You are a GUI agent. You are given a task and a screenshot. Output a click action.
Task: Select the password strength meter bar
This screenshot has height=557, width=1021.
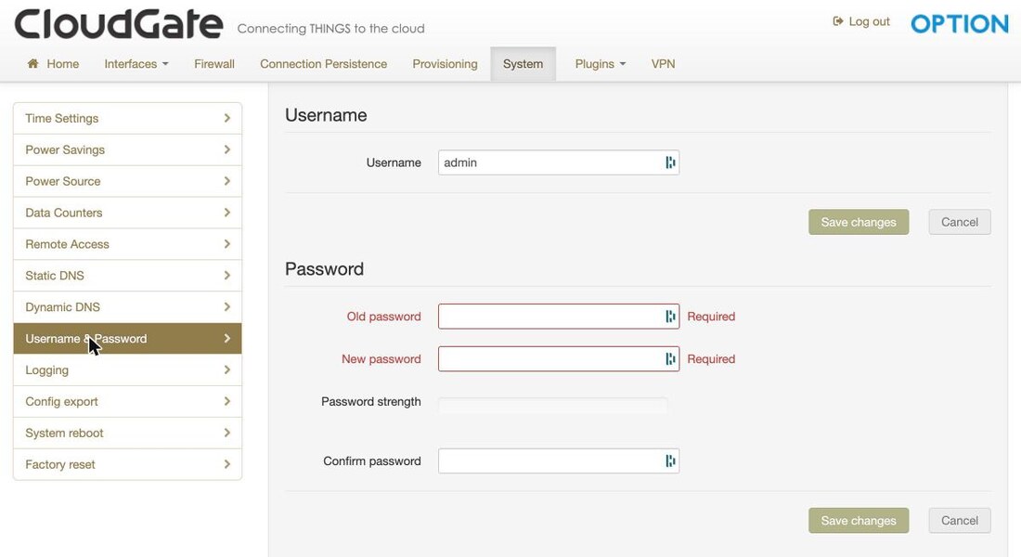tap(553, 405)
